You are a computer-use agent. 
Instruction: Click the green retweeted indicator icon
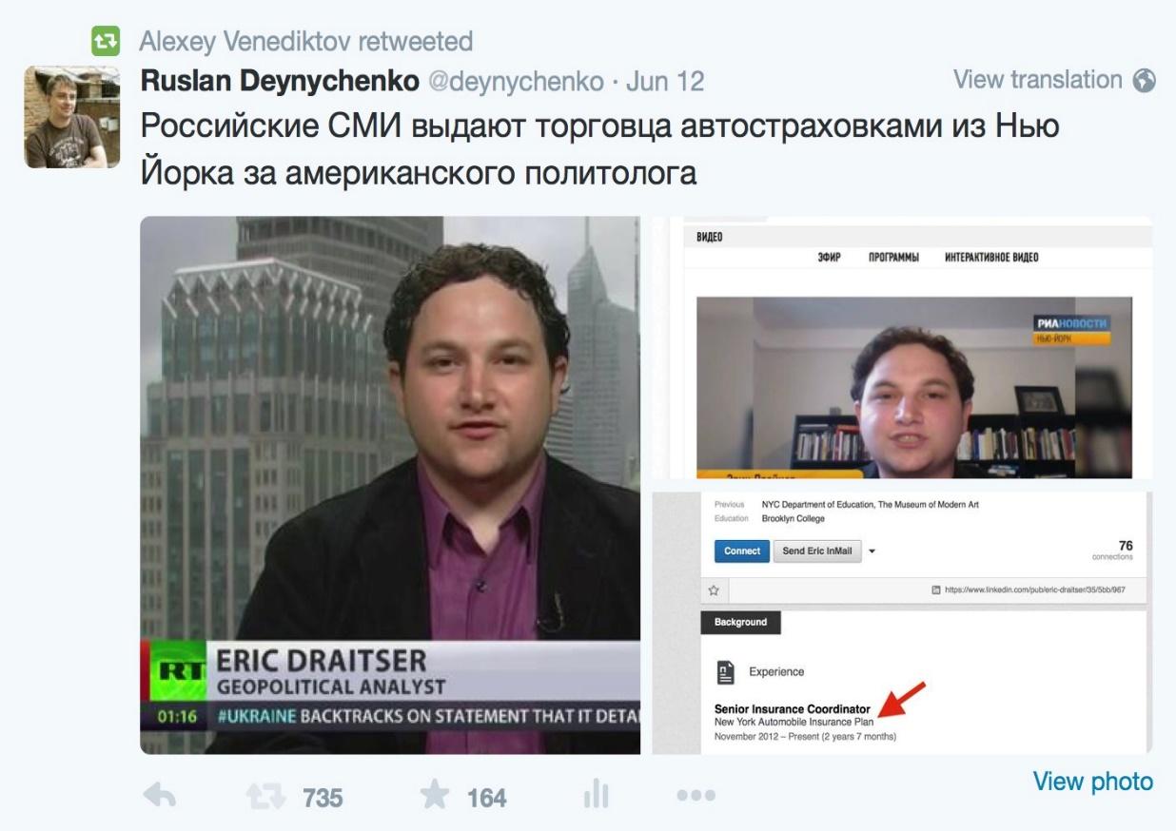pyautogui.click(x=106, y=41)
